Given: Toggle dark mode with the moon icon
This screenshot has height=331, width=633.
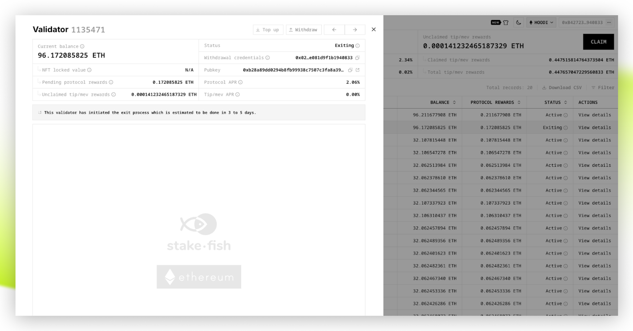Looking at the screenshot, I should point(518,22).
